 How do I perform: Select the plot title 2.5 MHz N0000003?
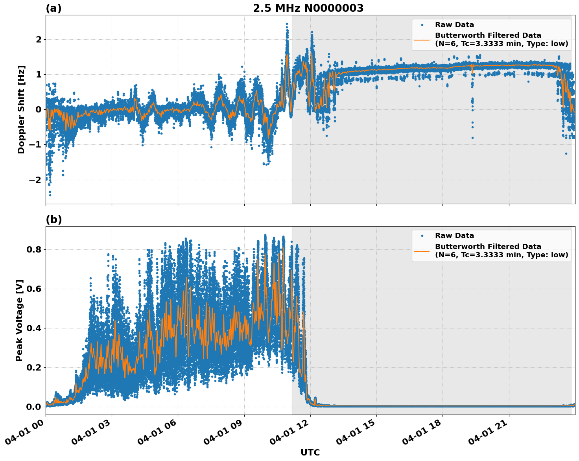coord(309,7)
